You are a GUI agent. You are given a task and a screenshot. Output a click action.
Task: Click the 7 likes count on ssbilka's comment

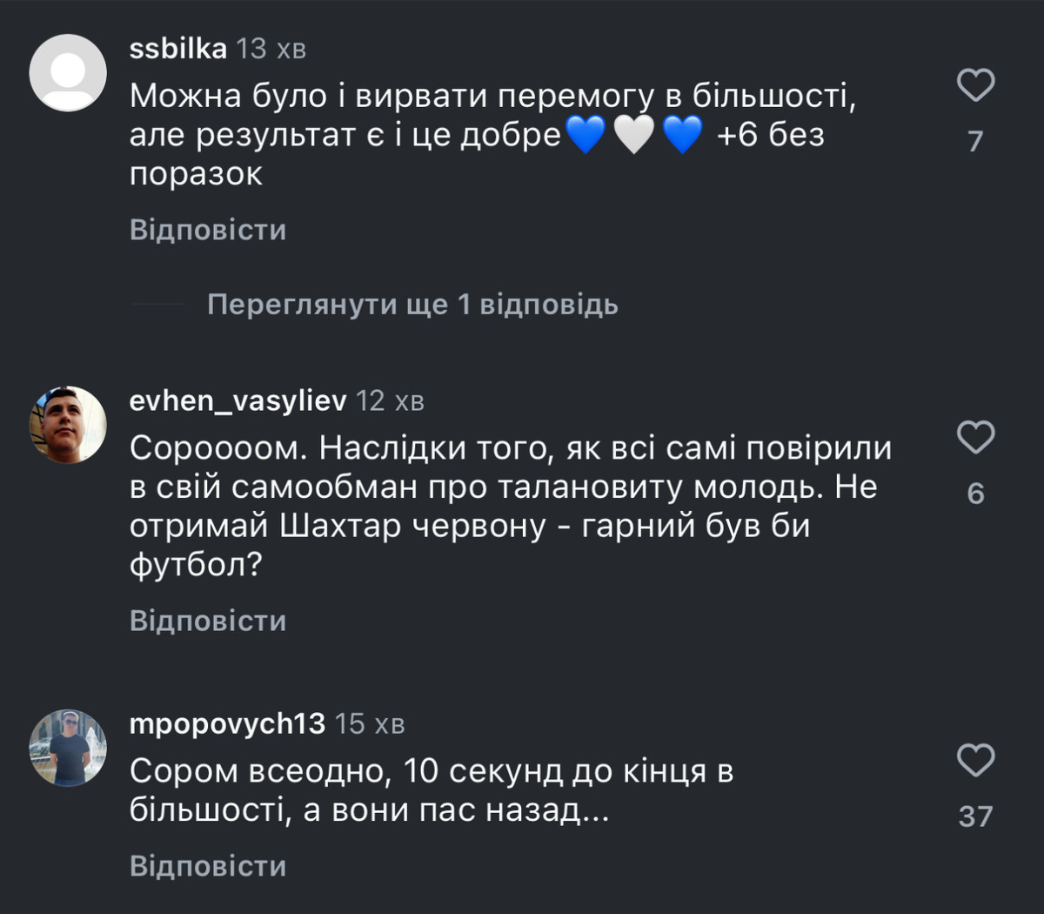click(975, 141)
